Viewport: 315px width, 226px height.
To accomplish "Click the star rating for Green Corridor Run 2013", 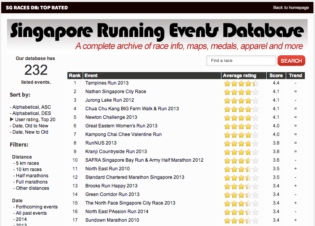I will pos(241,195).
